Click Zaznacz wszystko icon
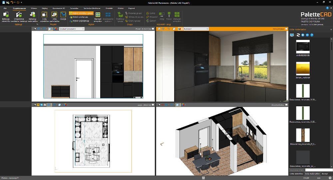Screen dimensions: 333x180 (x=98, y=16)
